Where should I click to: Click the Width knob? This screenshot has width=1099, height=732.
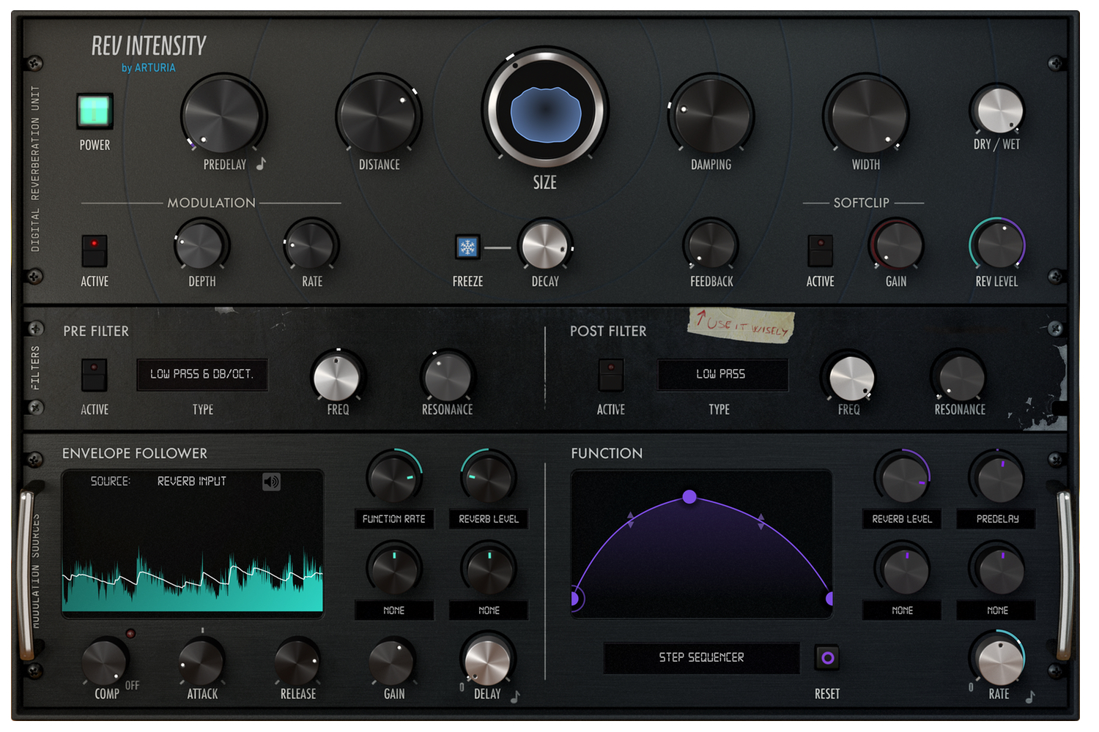[x=866, y=116]
